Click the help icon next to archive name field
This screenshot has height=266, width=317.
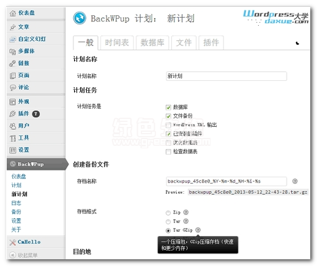point(295,181)
